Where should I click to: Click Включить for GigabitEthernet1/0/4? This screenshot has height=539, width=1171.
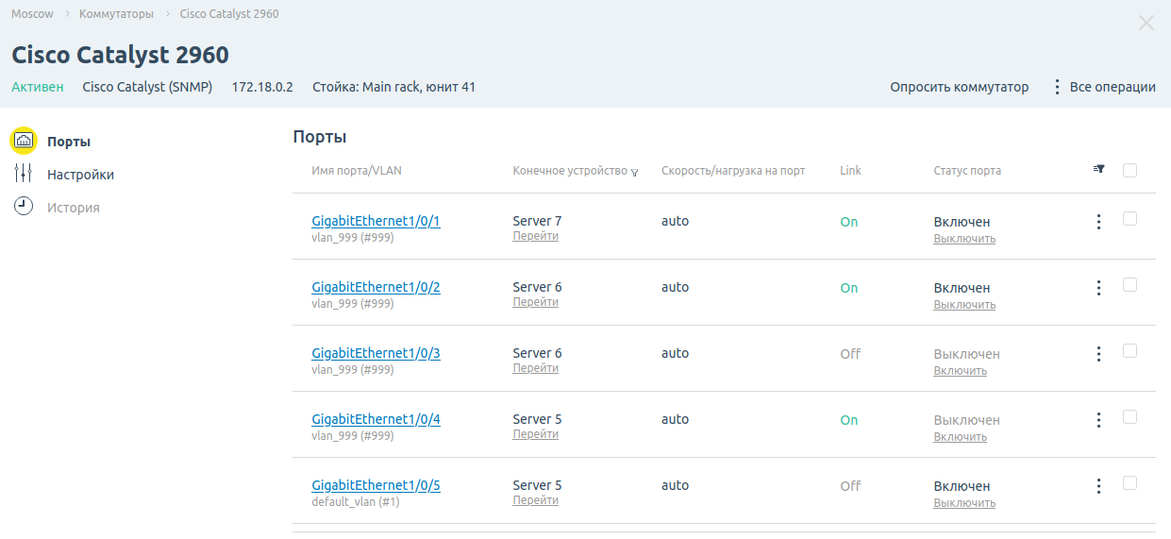click(961, 437)
